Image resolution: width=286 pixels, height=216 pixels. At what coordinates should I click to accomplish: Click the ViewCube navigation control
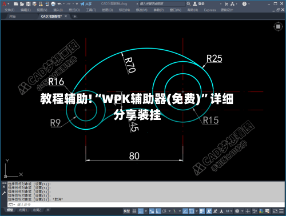pyautogui.click(x=278, y=26)
